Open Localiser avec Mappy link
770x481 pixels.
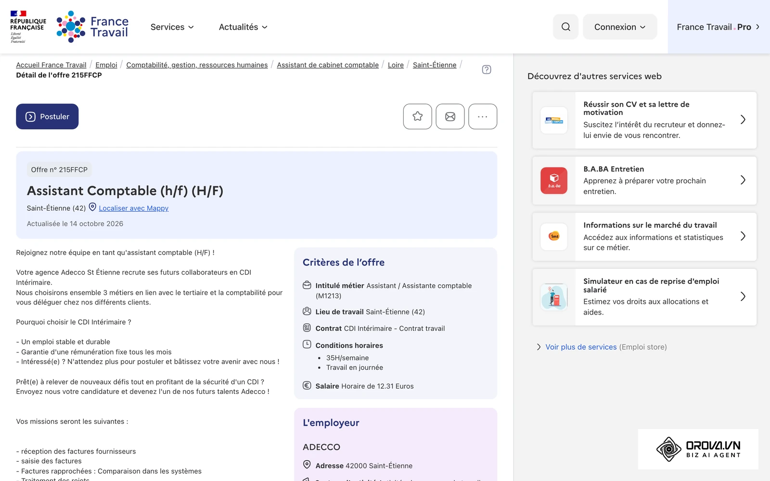point(134,208)
